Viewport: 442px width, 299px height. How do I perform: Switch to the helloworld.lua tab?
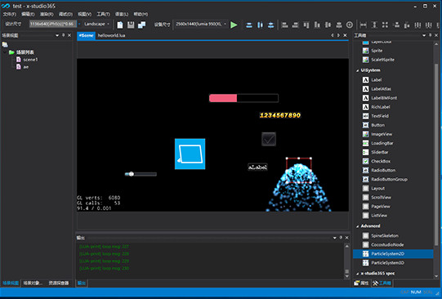coord(111,35)
